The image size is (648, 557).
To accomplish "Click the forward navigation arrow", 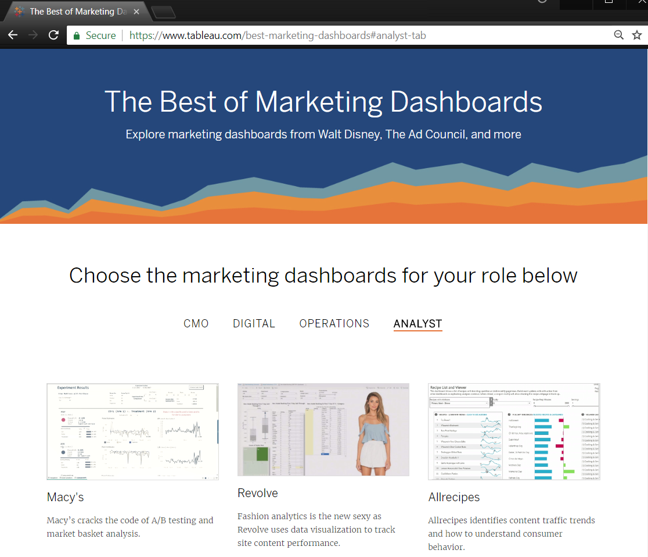I will pos(33,35).
